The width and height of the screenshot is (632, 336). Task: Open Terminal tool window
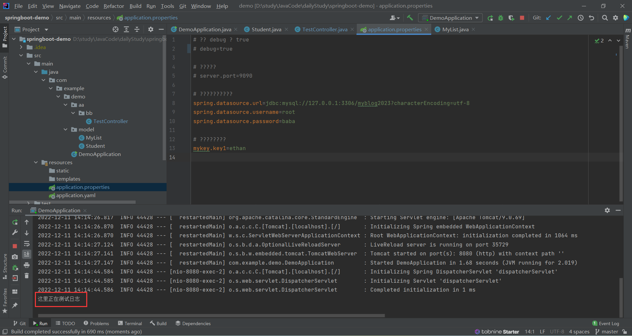point(130,323)
